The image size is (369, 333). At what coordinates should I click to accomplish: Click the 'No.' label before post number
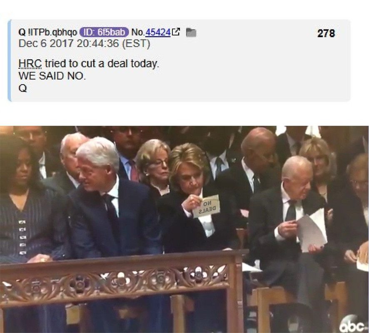138,32
